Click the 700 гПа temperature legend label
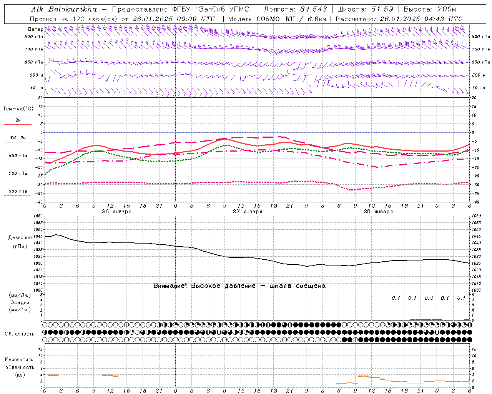 pos(18,173)
